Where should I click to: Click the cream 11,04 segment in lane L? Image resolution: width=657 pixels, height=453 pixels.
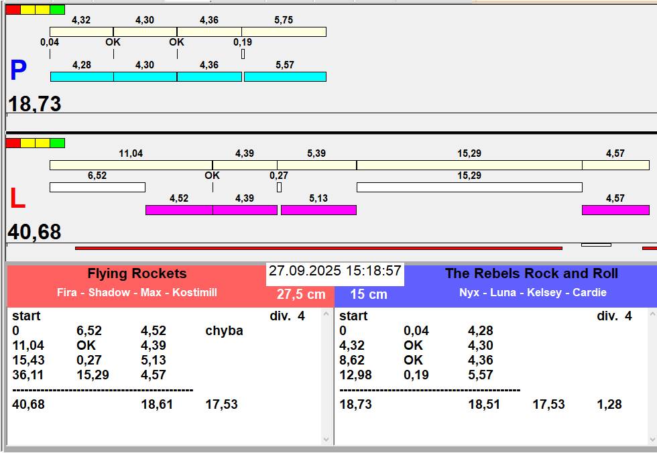[131, 165]
